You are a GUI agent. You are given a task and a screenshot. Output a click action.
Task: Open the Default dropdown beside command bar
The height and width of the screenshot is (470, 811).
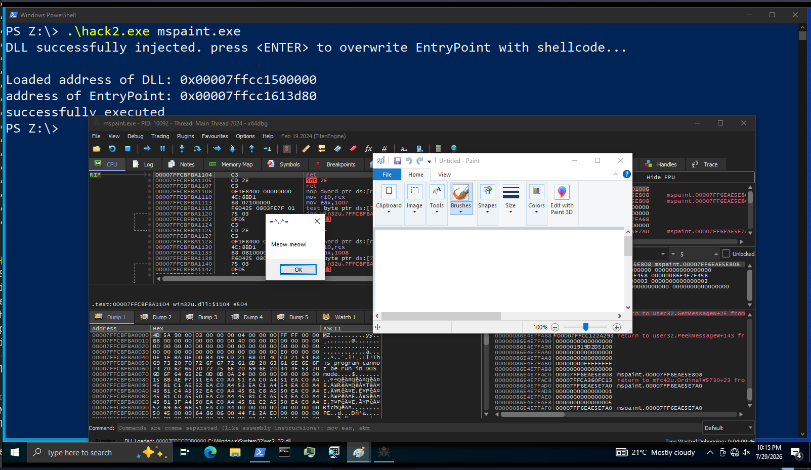[x=728, y=428]
